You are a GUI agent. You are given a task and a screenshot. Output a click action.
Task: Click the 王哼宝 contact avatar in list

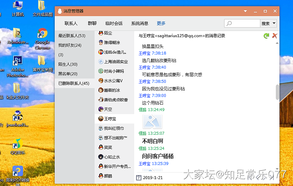tap(101, 119)
